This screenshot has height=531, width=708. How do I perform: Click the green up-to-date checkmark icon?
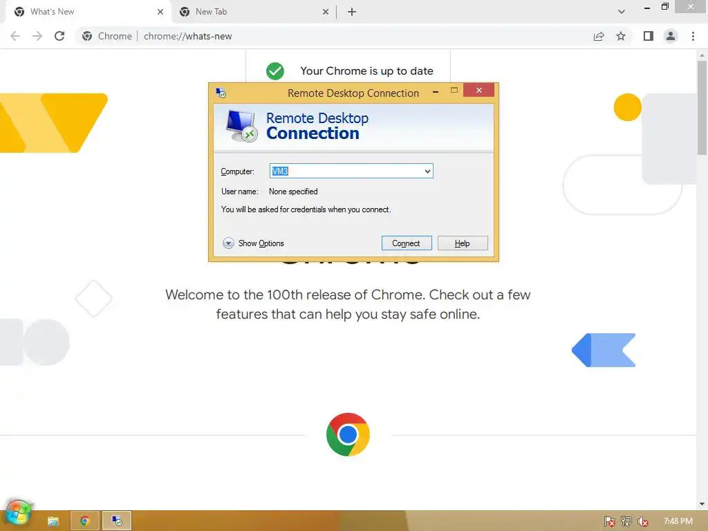click(275, 71)
